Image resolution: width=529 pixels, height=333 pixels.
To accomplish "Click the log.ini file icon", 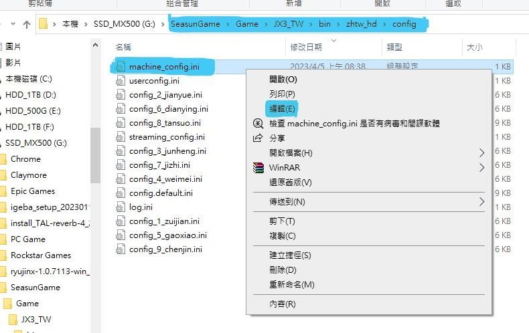I will pos(121,207).
